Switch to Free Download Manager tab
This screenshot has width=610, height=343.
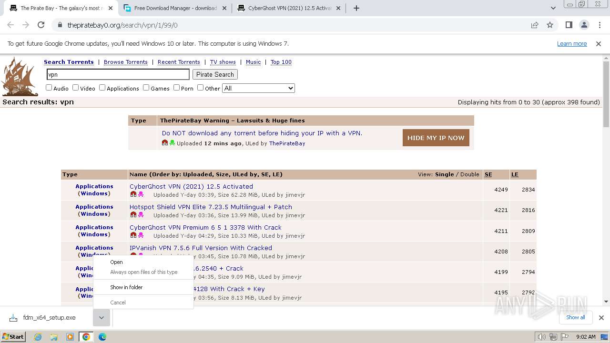tap(175, 8)
